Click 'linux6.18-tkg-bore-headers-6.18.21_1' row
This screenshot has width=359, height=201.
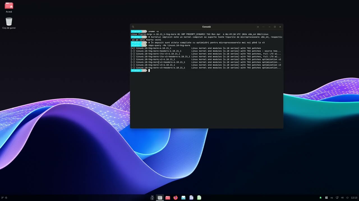[x=207, y=51]
